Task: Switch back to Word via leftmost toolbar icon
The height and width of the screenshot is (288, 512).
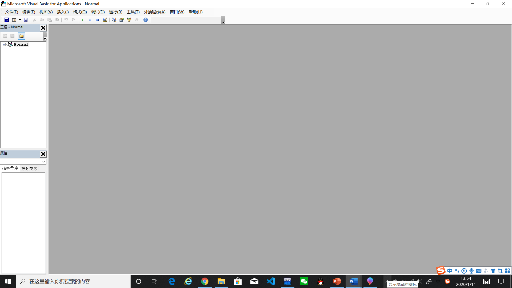Action: pyautogui.click(x=6, y=20)
